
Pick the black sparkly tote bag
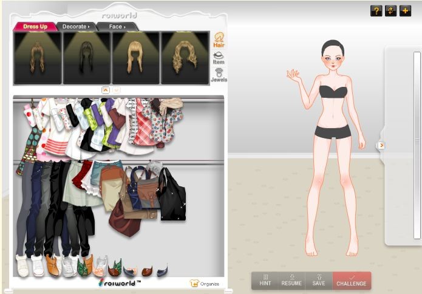tap(172, 194)
